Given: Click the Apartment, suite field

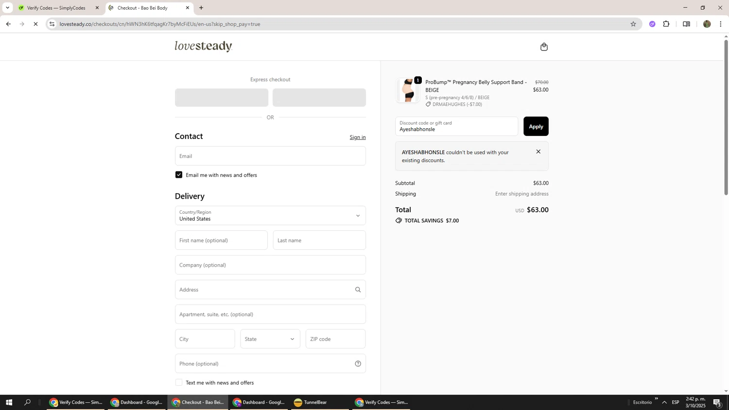Looking at the screenshot, I should [270, 314].
